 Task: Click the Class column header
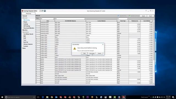pos(48,21)
